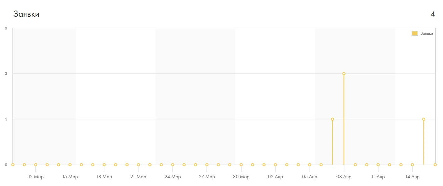Click the total count number 4
This screenshot has height=186, width=443.
coord(432,14)
